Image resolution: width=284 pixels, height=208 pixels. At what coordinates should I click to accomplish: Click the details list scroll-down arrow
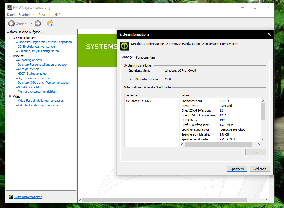[x=263, y=140]
